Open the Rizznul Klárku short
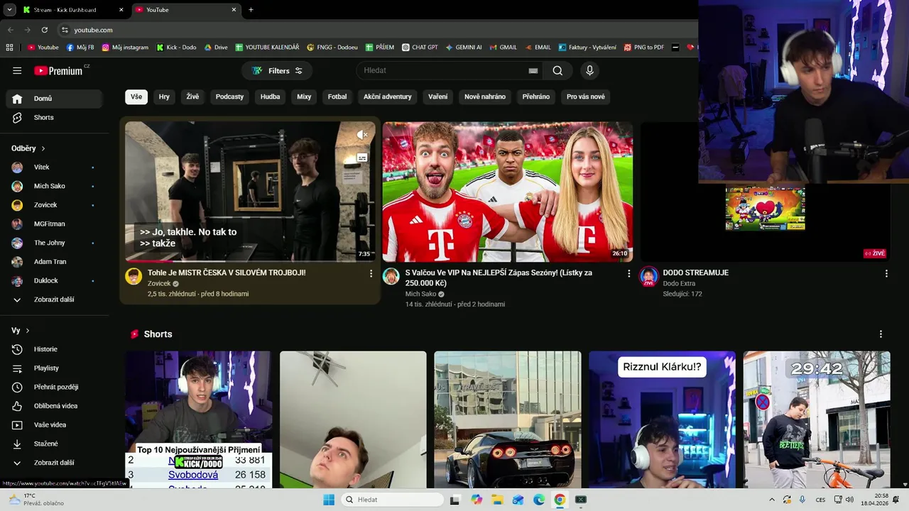Viewport: 909px width, 511px height. (662, 419)
